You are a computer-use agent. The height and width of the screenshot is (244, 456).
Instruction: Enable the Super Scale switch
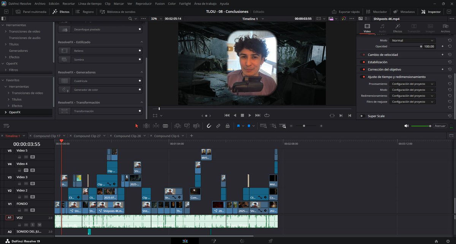pyautogui.click(x=363, y=116)
